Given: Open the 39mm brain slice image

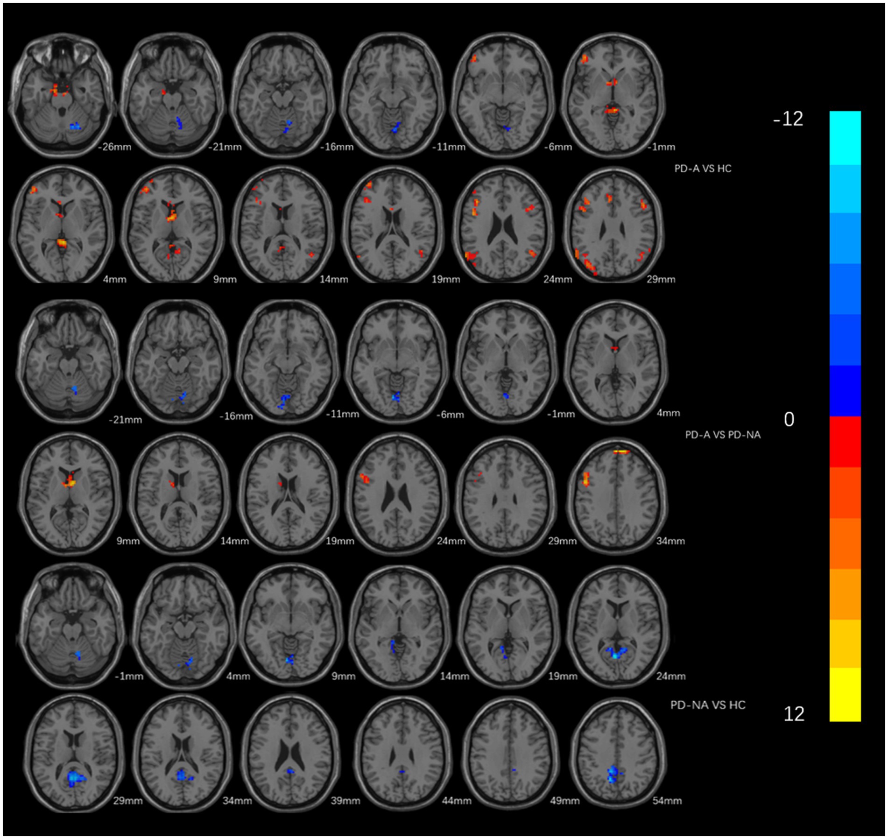Looking at the screenshot, I should coord(291,754).
